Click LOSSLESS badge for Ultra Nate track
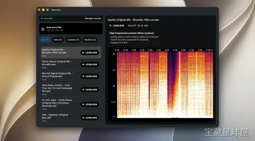Screen dimensions: 255x141 90,90
